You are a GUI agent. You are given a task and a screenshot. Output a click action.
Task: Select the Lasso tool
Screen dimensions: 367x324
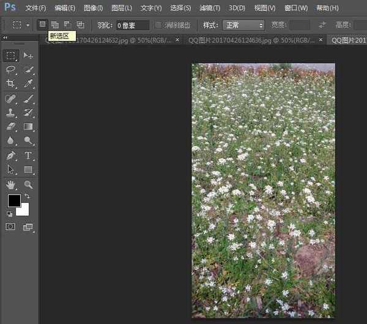click(x=10, y=70)
